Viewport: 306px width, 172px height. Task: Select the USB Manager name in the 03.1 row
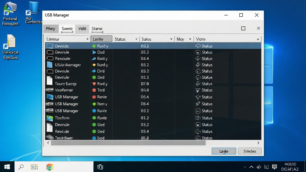click(67, 111)
